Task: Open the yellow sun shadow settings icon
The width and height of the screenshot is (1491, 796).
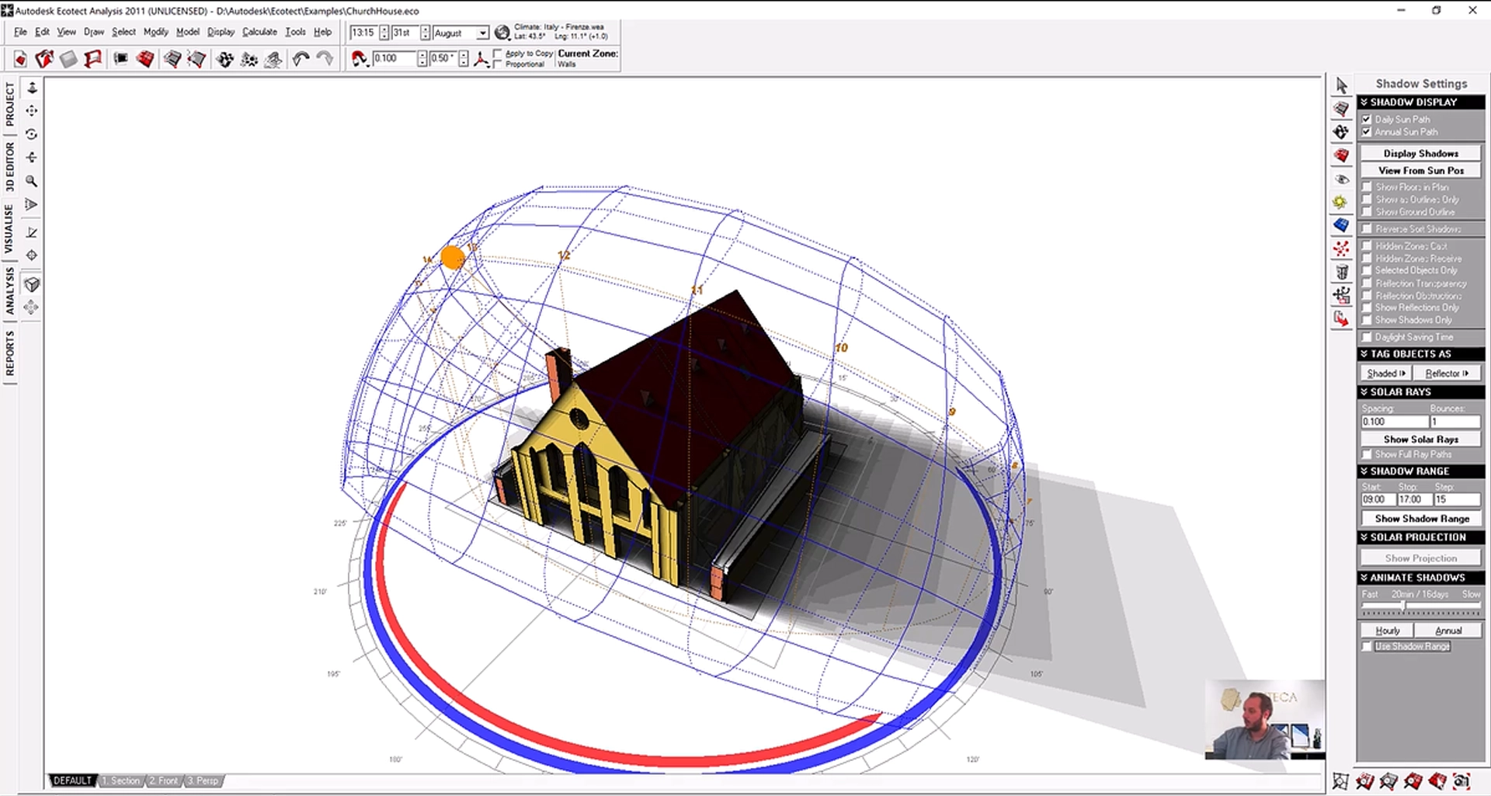Action: 1341,203
